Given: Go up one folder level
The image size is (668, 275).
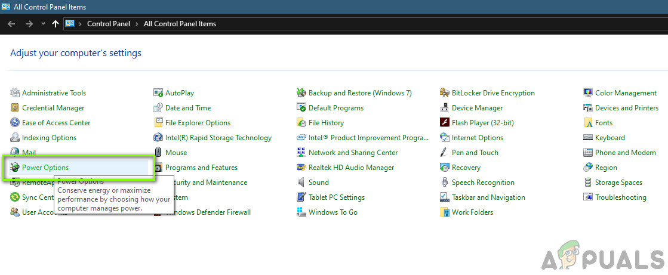Looking at the screenshot, I should tap(56, 24).
